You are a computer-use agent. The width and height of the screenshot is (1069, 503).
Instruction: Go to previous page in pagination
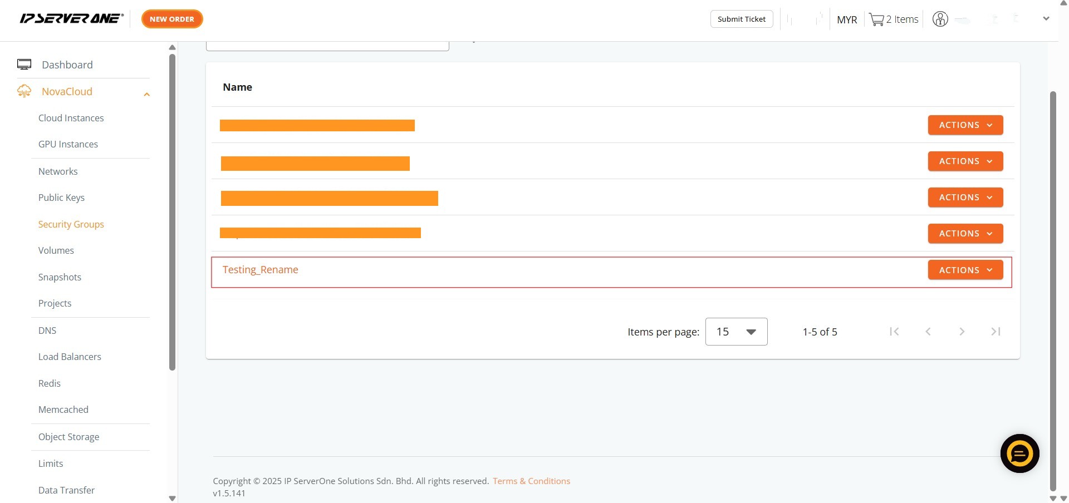[928, 332]
